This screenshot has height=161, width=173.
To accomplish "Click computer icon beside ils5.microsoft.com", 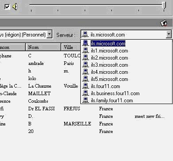I will click(x=86, y=79).
